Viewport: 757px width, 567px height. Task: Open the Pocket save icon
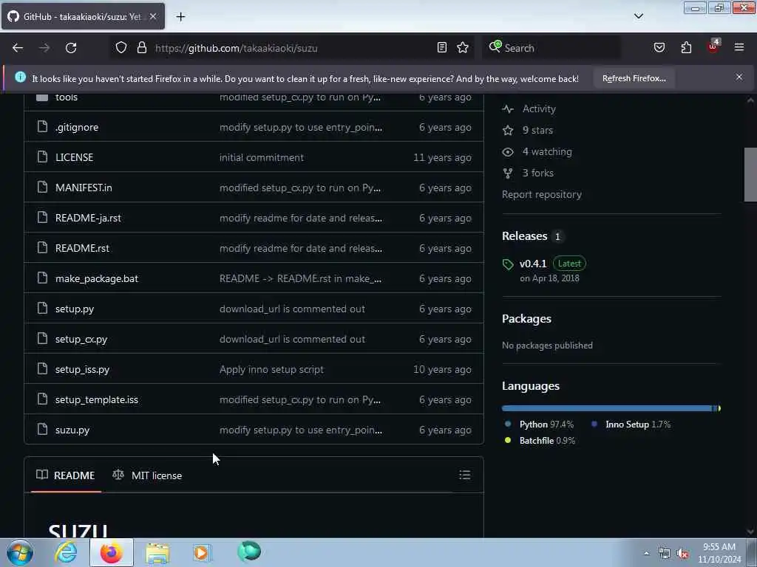pyautogui.click(x=659, y=47)
